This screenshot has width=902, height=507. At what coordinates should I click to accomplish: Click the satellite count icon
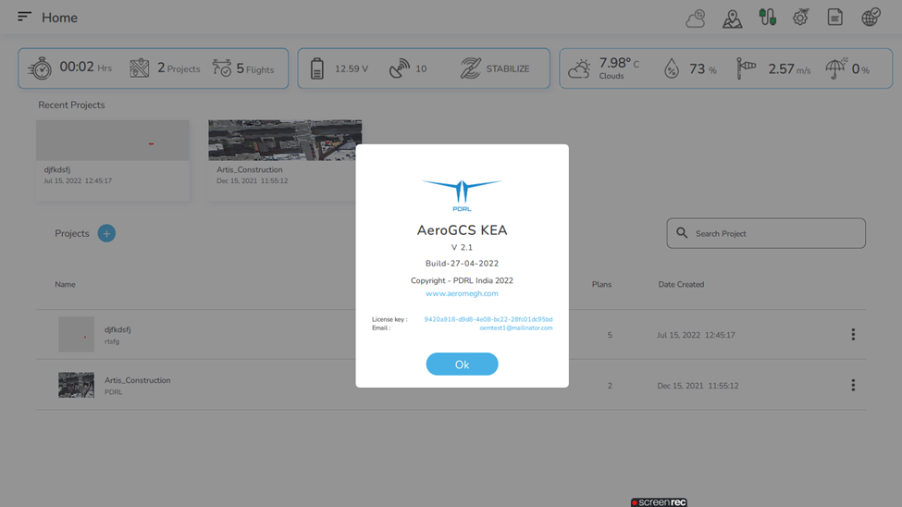pos(400,68)
